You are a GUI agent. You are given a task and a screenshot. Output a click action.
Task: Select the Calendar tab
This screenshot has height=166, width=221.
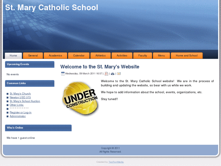[x=79, y=56]
